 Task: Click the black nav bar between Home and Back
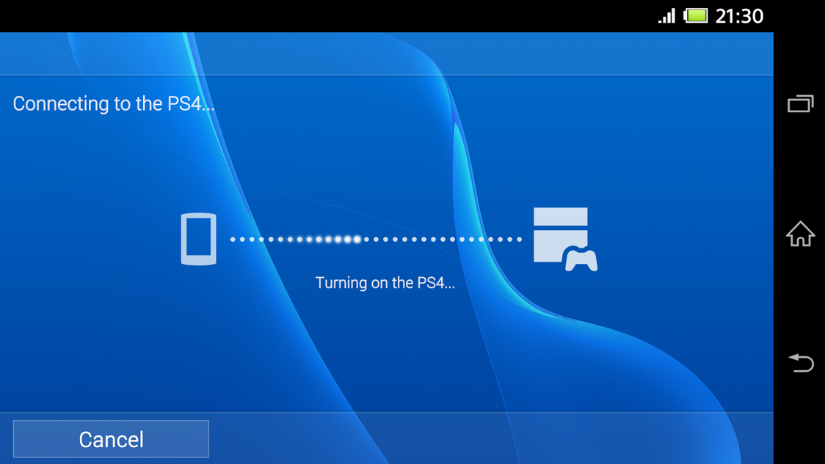pos(800,299)
